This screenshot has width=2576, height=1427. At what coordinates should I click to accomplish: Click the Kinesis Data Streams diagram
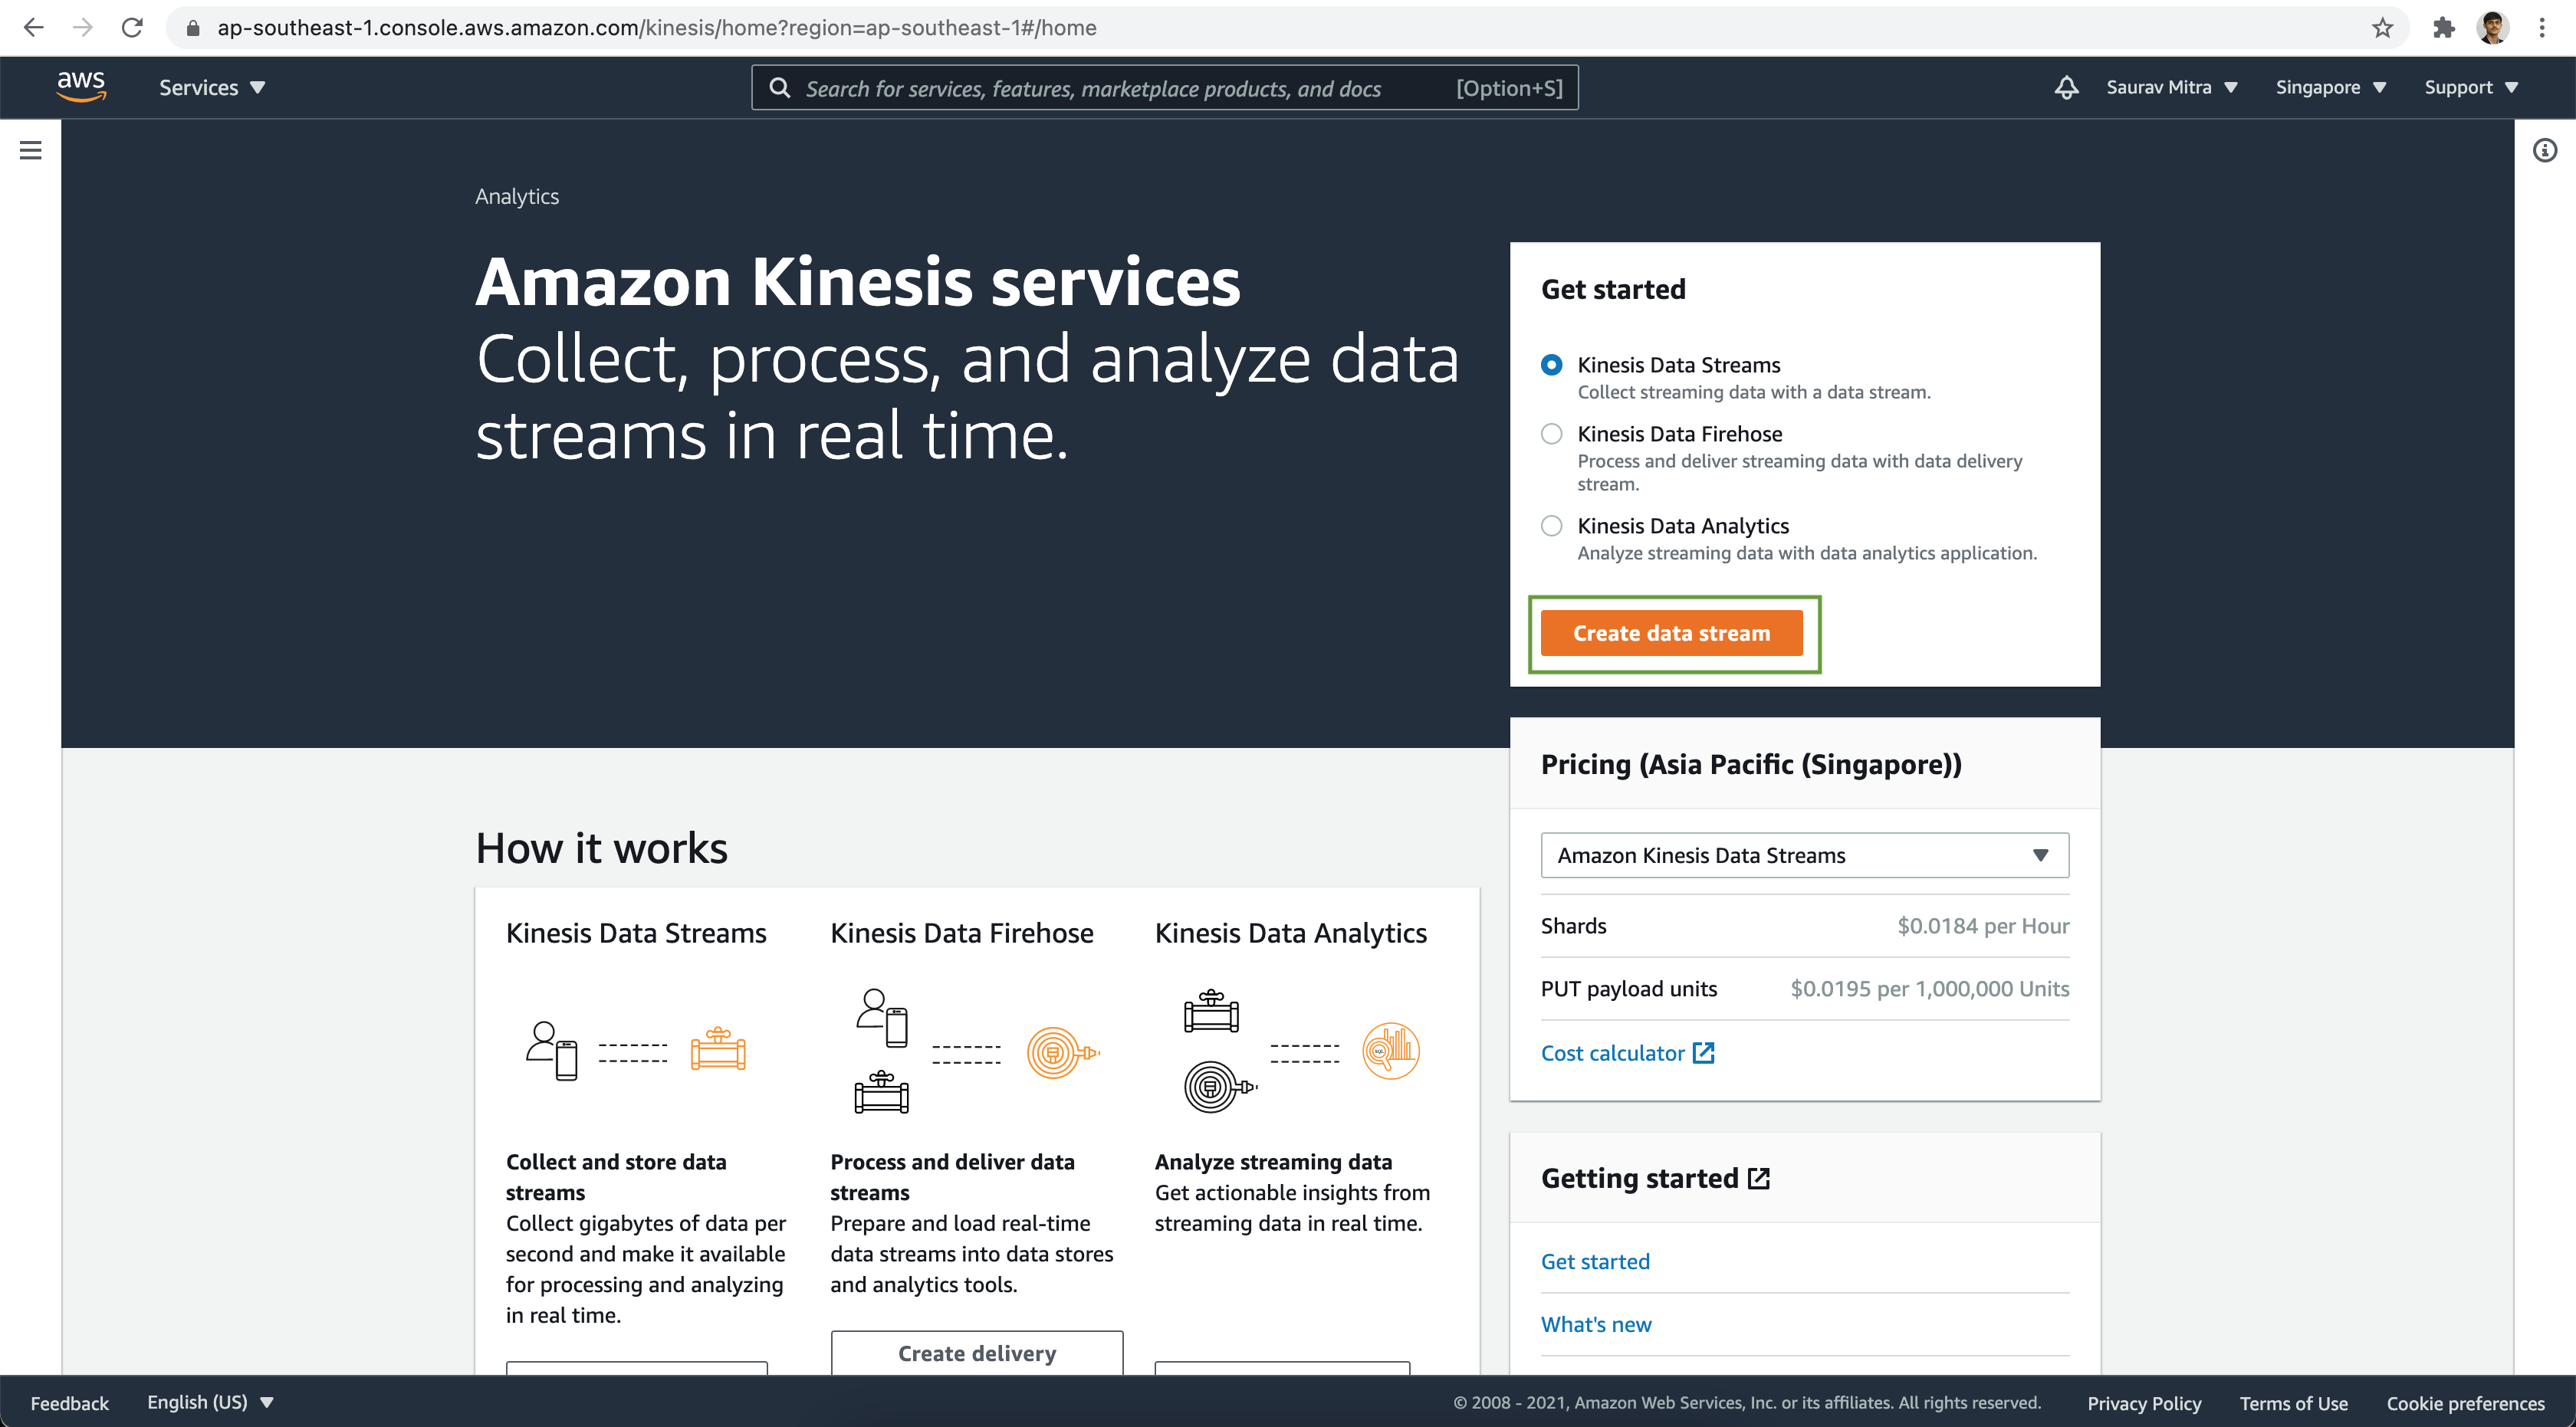click(x=636, y=1051)
